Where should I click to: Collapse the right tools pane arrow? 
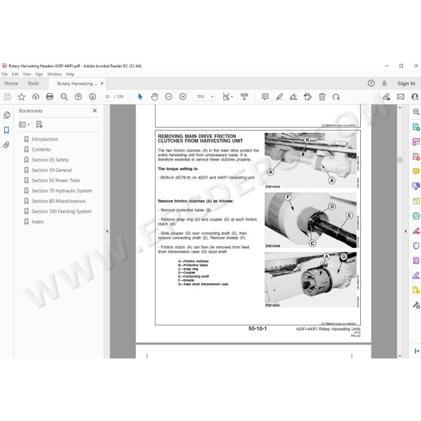click(406, 231)
